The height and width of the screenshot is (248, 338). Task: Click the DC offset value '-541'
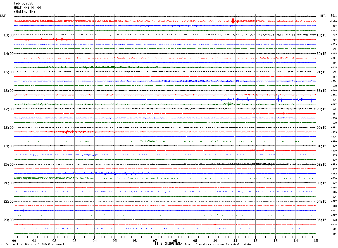334,210
